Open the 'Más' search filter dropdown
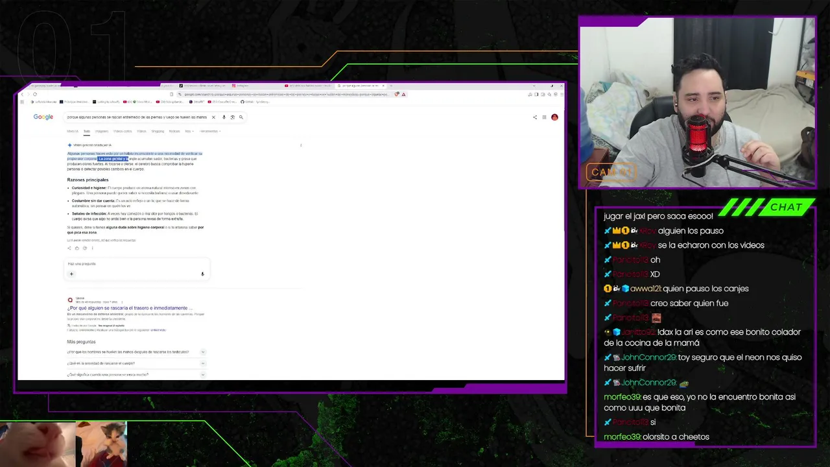 point(188,131)
